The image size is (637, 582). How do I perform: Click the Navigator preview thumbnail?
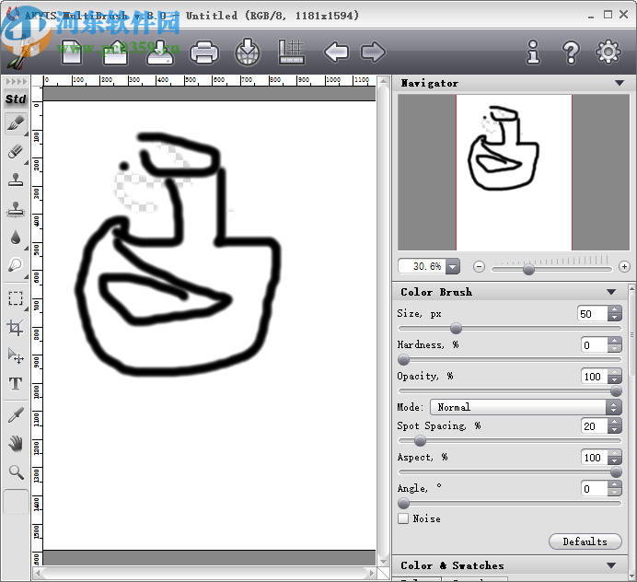pyautogui.click(x=514, y=172)
